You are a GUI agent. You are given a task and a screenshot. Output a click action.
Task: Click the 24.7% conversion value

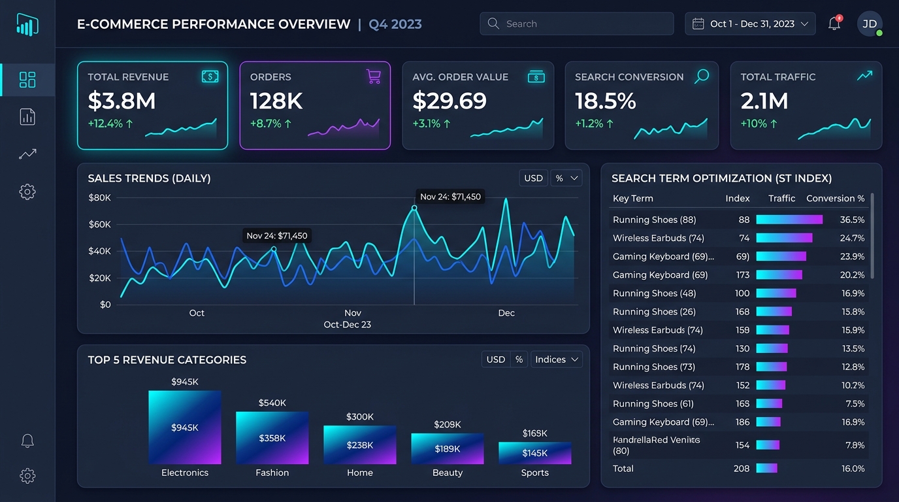[852, 238]
